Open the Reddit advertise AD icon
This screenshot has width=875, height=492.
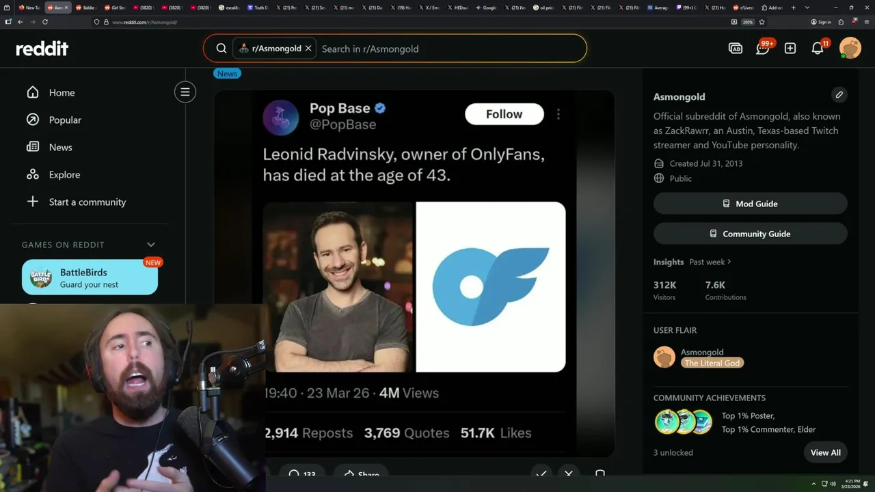pos(736,49)
